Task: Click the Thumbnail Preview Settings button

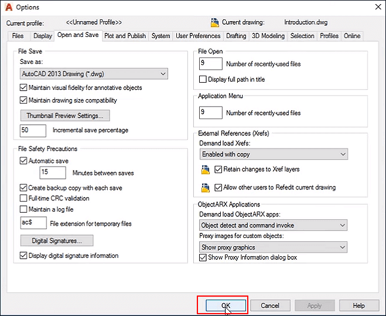Action: click(x=65, y=115)
